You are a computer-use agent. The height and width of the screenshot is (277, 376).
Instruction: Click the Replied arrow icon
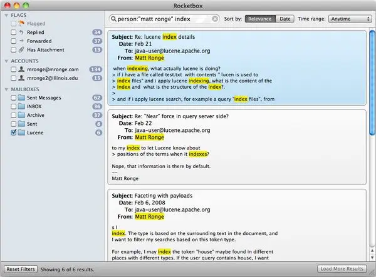(21, 32)
